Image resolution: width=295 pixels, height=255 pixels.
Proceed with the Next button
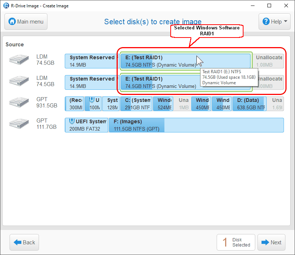[x=271, y=242]
